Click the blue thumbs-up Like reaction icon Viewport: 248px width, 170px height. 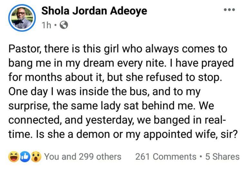pos(24,157)
